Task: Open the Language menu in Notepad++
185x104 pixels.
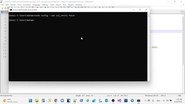Action: [36, 5]
